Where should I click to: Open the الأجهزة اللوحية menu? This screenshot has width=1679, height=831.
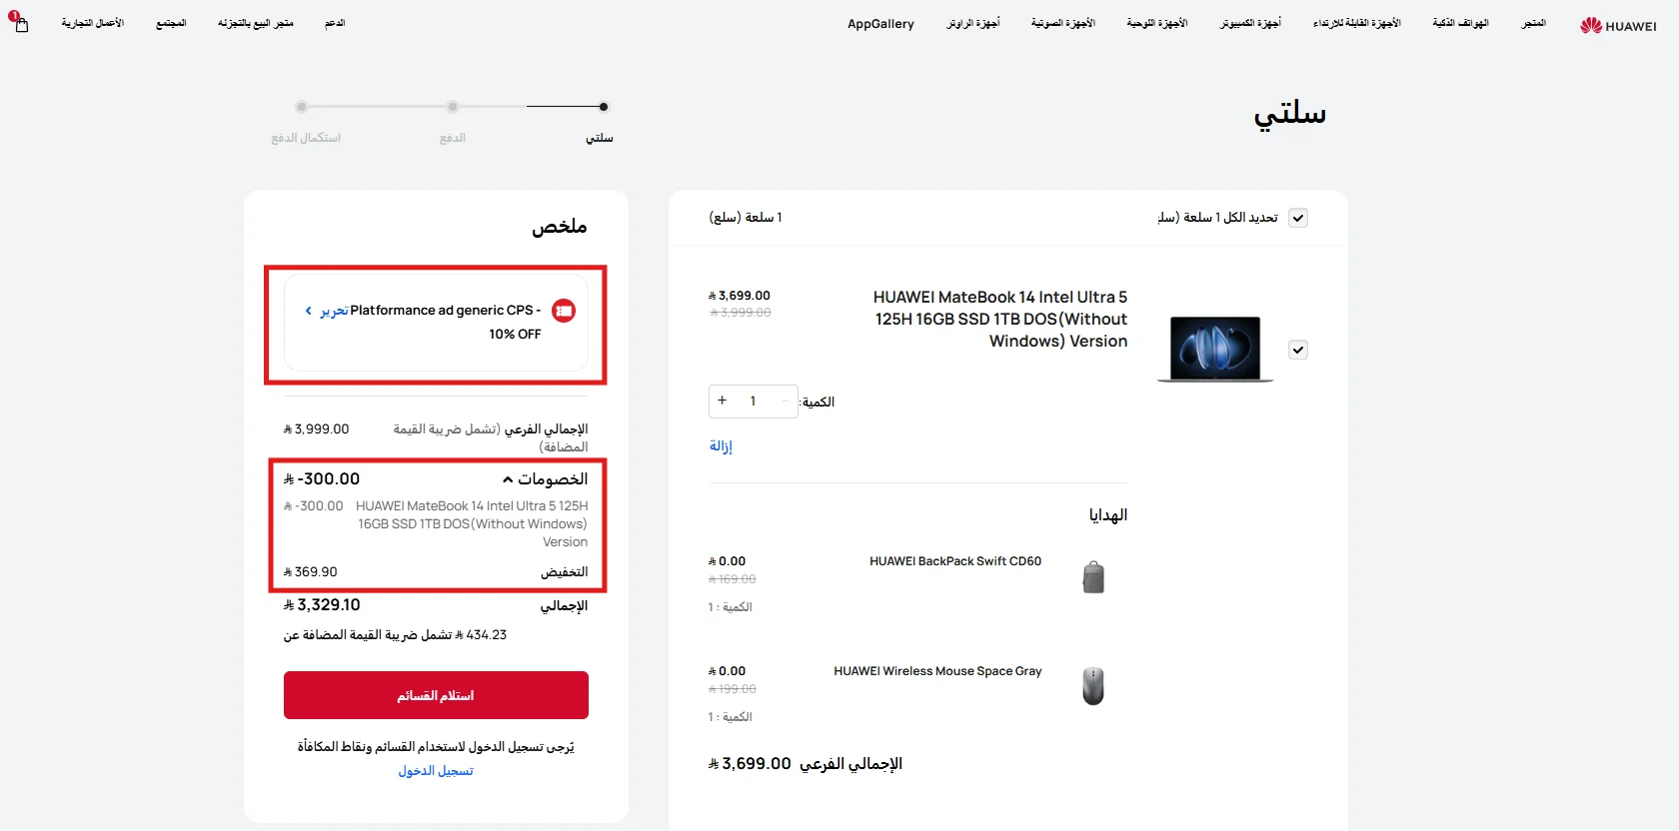(x=1156, y=23)
